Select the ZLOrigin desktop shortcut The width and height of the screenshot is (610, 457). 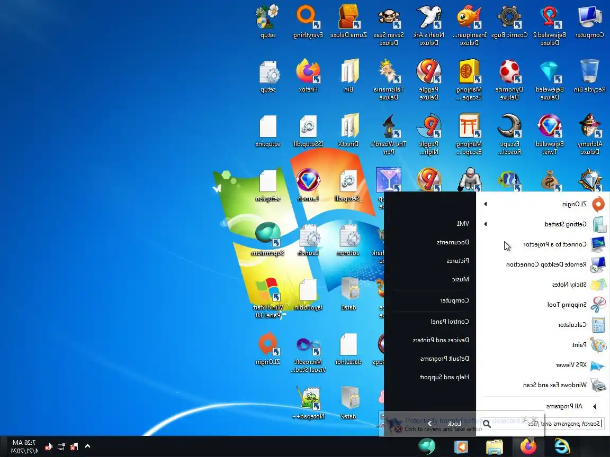267,348
